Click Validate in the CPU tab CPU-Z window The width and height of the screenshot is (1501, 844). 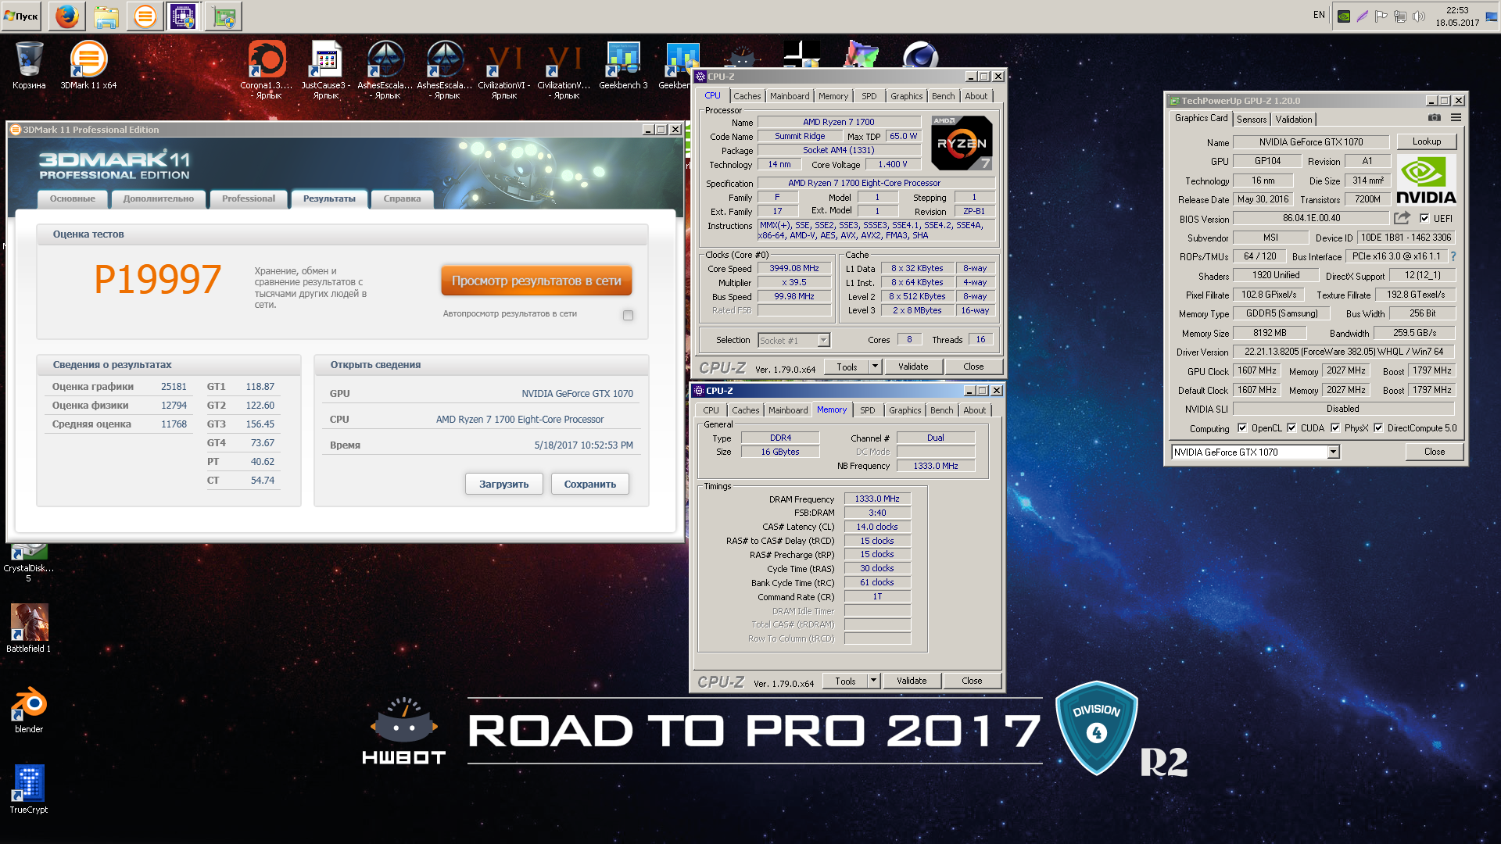tap(913, 367)
